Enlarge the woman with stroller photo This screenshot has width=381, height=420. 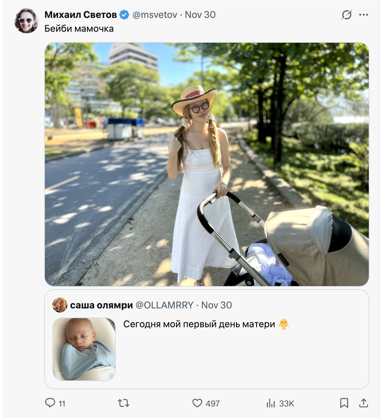click(x=207, y=164)
